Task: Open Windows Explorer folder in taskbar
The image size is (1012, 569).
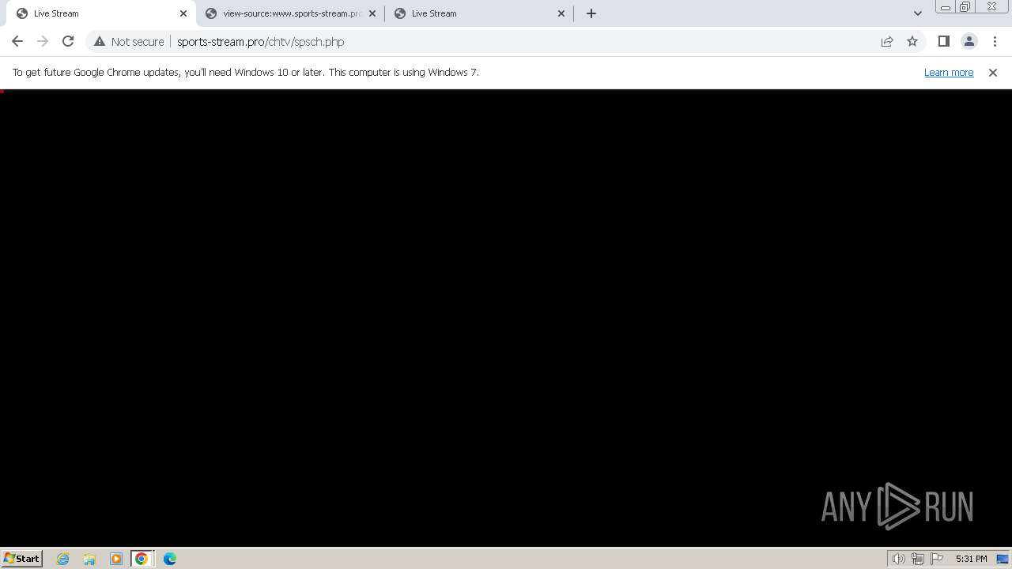Action: coord(89,559)
